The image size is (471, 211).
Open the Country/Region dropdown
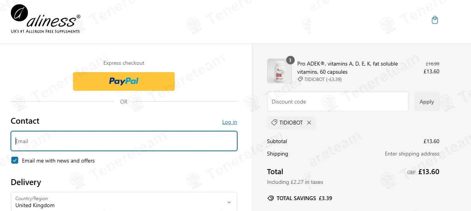click(x=124, y=202)
